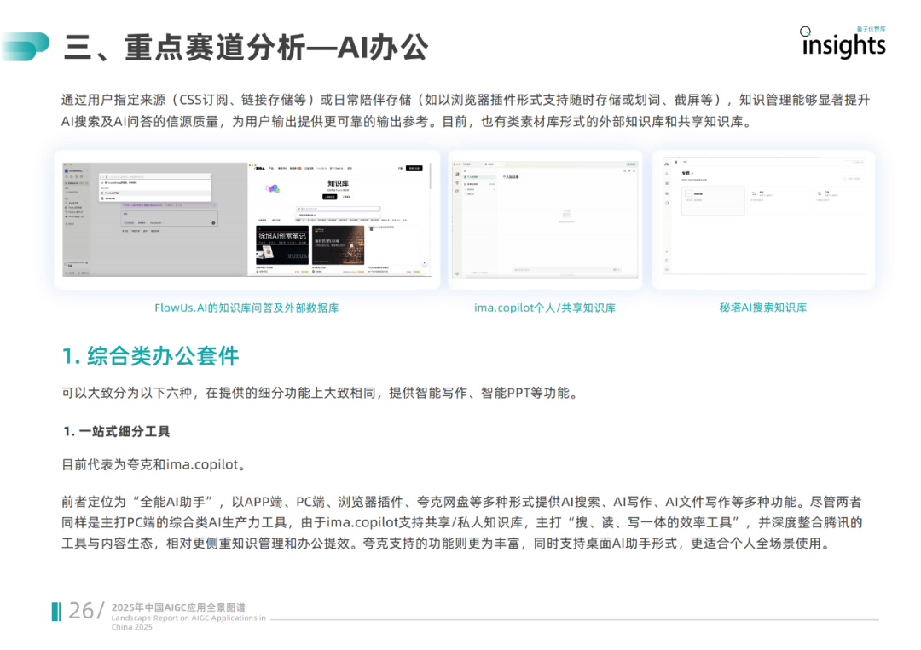Viewport: 921px width, 650px height.
Task: Click the page number 26
Action: 81,611
